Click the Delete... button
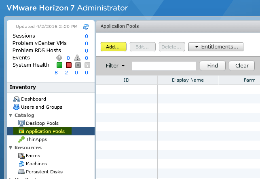This screenshot has width=260, height=179. click(x=172, y=47)
